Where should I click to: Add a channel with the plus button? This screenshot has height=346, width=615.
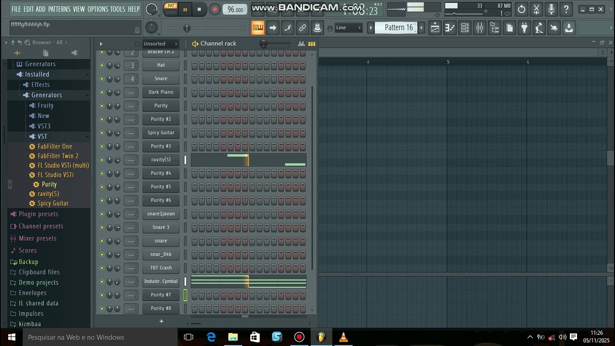tap(161, 321)
